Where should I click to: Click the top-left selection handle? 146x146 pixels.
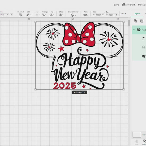click(x=35, y=22)
